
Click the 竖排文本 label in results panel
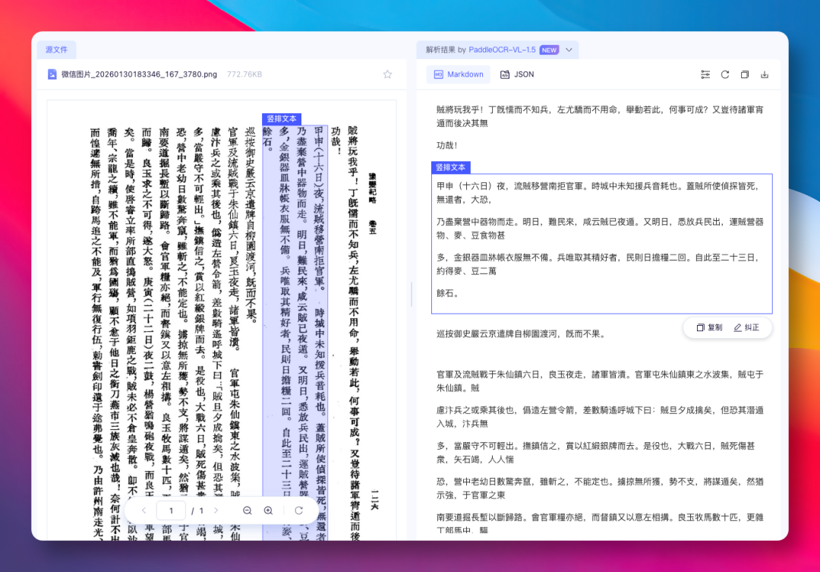coord(451,167)
